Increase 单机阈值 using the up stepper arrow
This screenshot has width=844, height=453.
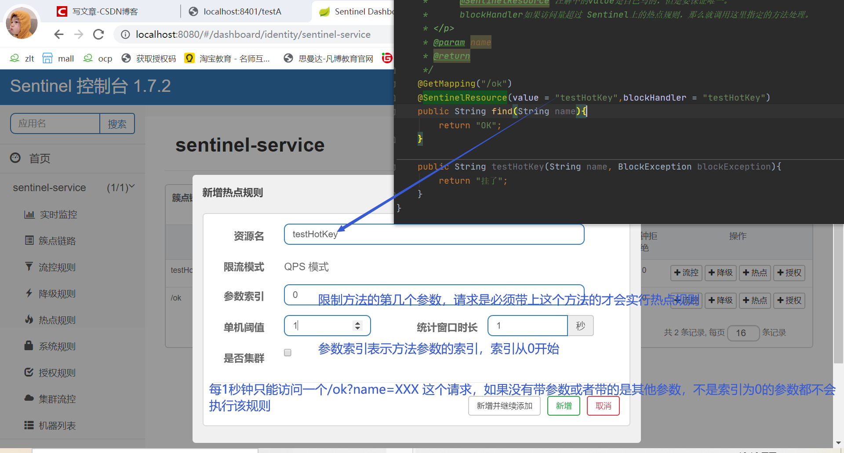click(357, 322)
